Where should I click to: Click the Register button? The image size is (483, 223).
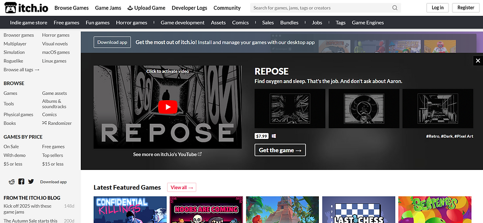pos(466,8)
